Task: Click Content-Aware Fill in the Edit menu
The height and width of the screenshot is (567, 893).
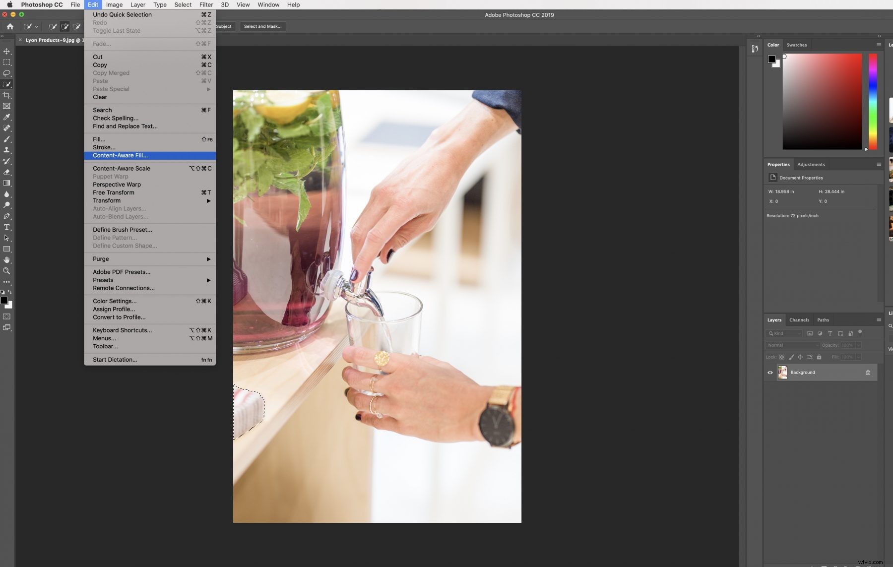Action: [x=121, y=155]
